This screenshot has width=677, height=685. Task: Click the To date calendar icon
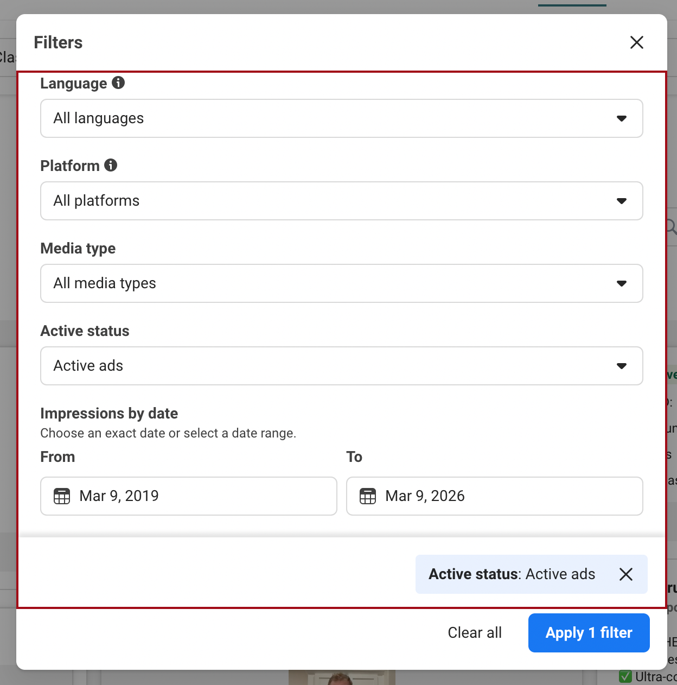tap(368, 496)
